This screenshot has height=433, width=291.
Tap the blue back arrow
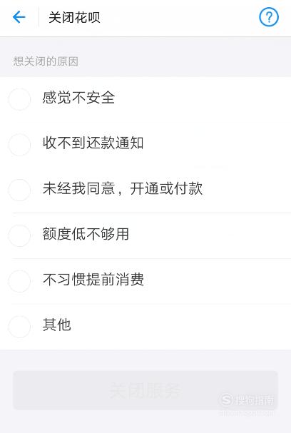click(19, 17)
